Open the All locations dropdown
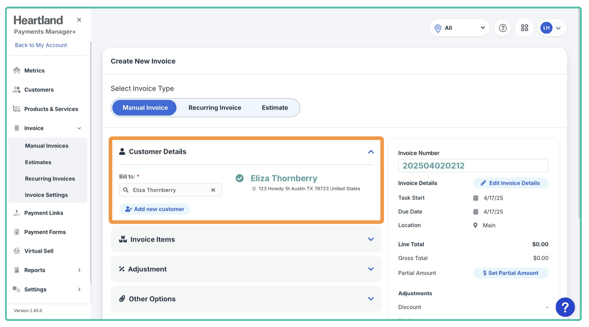Viewport: 589px width, 327px height. [459, 28]
